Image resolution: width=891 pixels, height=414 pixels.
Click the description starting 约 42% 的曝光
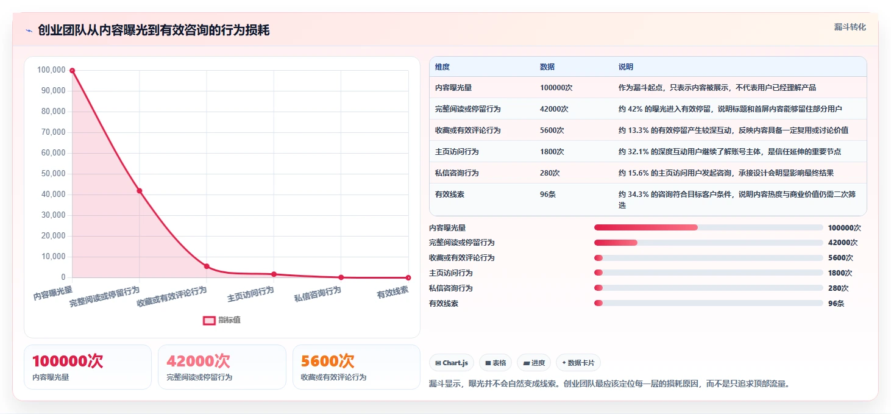point(730,109)
